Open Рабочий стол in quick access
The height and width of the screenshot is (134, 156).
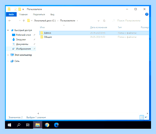coord(23,35)
